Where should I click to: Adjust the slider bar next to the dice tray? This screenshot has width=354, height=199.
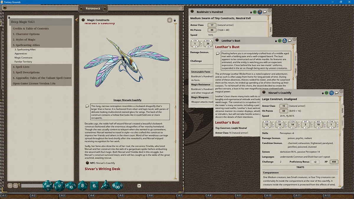32,186
